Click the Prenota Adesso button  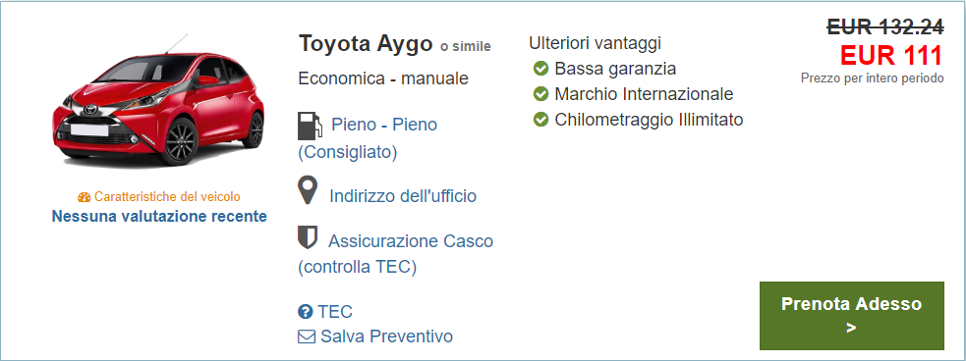pyautogui.click(x=851, y=316)
